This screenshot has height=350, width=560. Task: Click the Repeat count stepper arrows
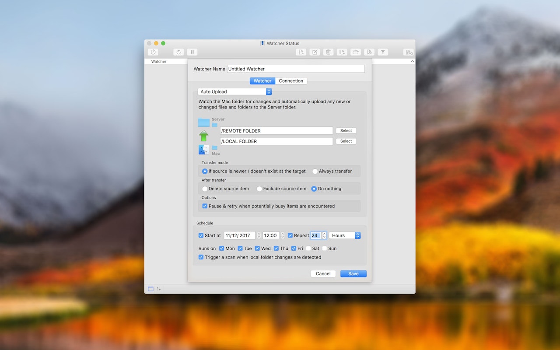[324, 235]
